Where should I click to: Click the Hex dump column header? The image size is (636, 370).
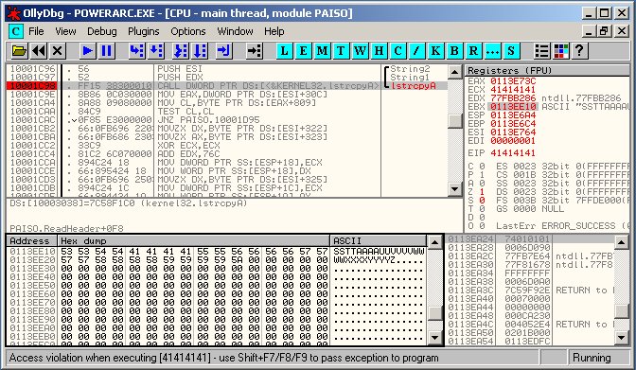pyautogui.click(x=194, y=240)
